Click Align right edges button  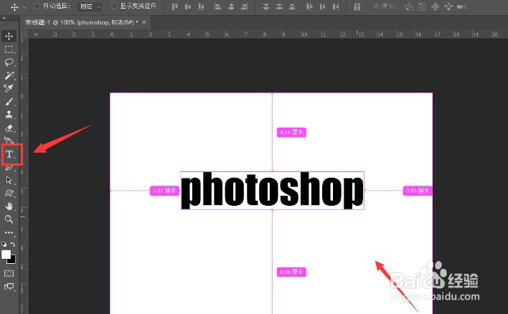tap(244, 6)
